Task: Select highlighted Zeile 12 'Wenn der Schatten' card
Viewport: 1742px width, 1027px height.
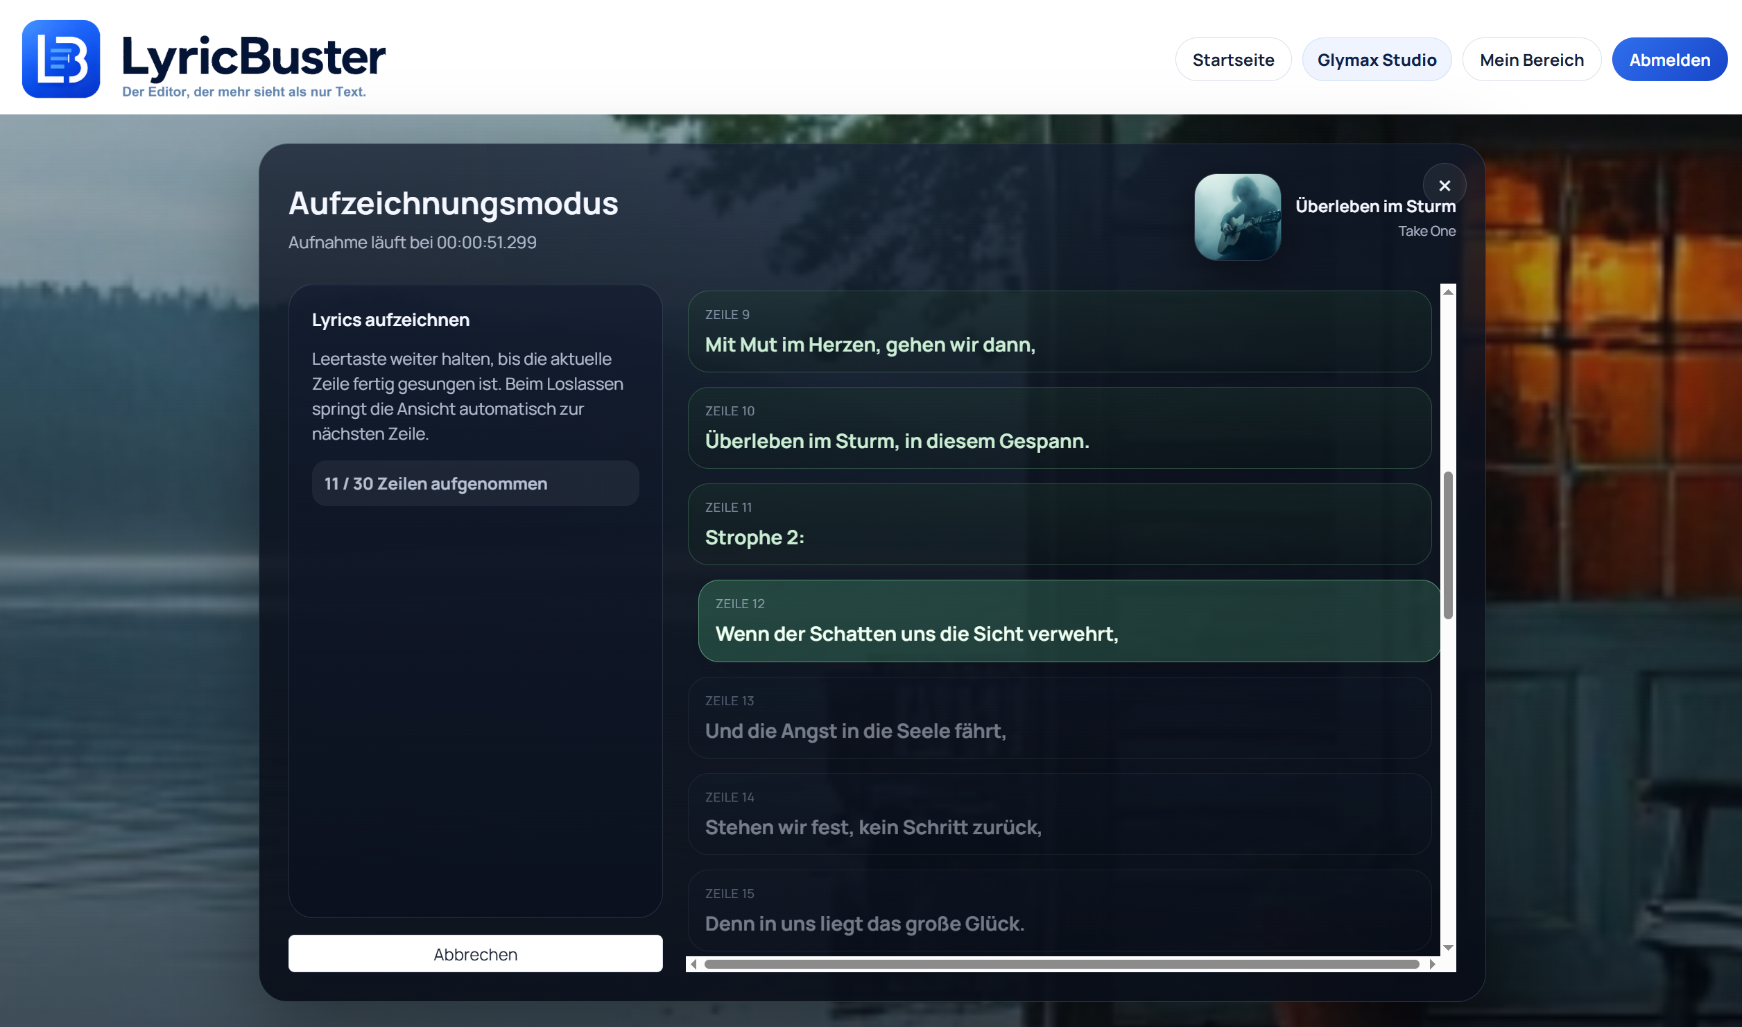Action: tap(1069, 621)
